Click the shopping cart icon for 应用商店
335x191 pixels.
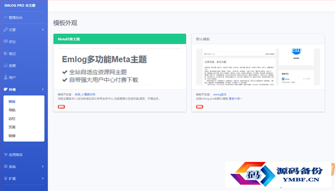6,155
